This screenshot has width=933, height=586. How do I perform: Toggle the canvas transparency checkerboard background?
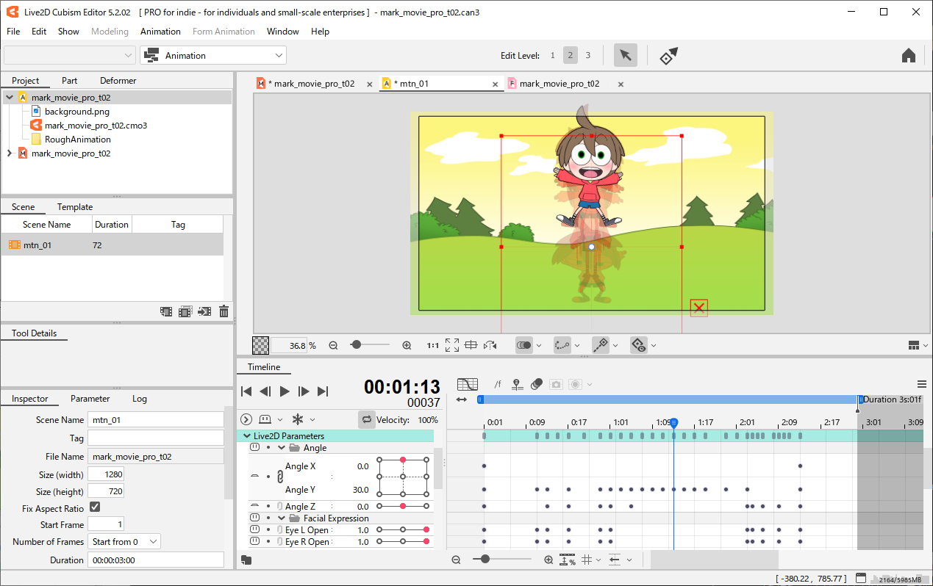pos(260,345)
